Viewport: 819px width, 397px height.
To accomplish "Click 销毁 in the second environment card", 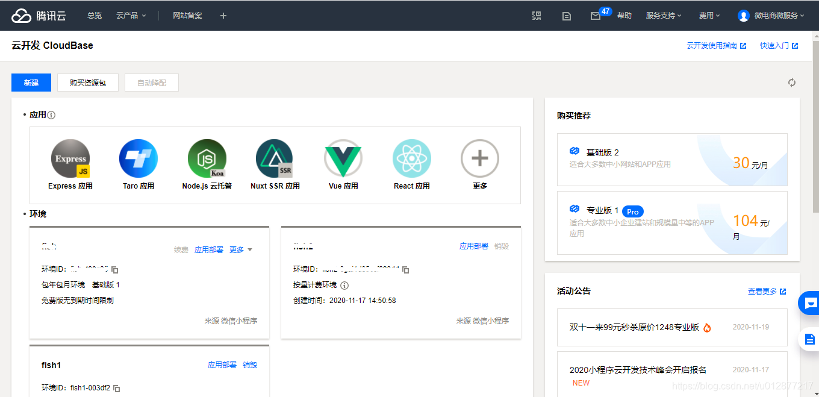I will point(502,246).
